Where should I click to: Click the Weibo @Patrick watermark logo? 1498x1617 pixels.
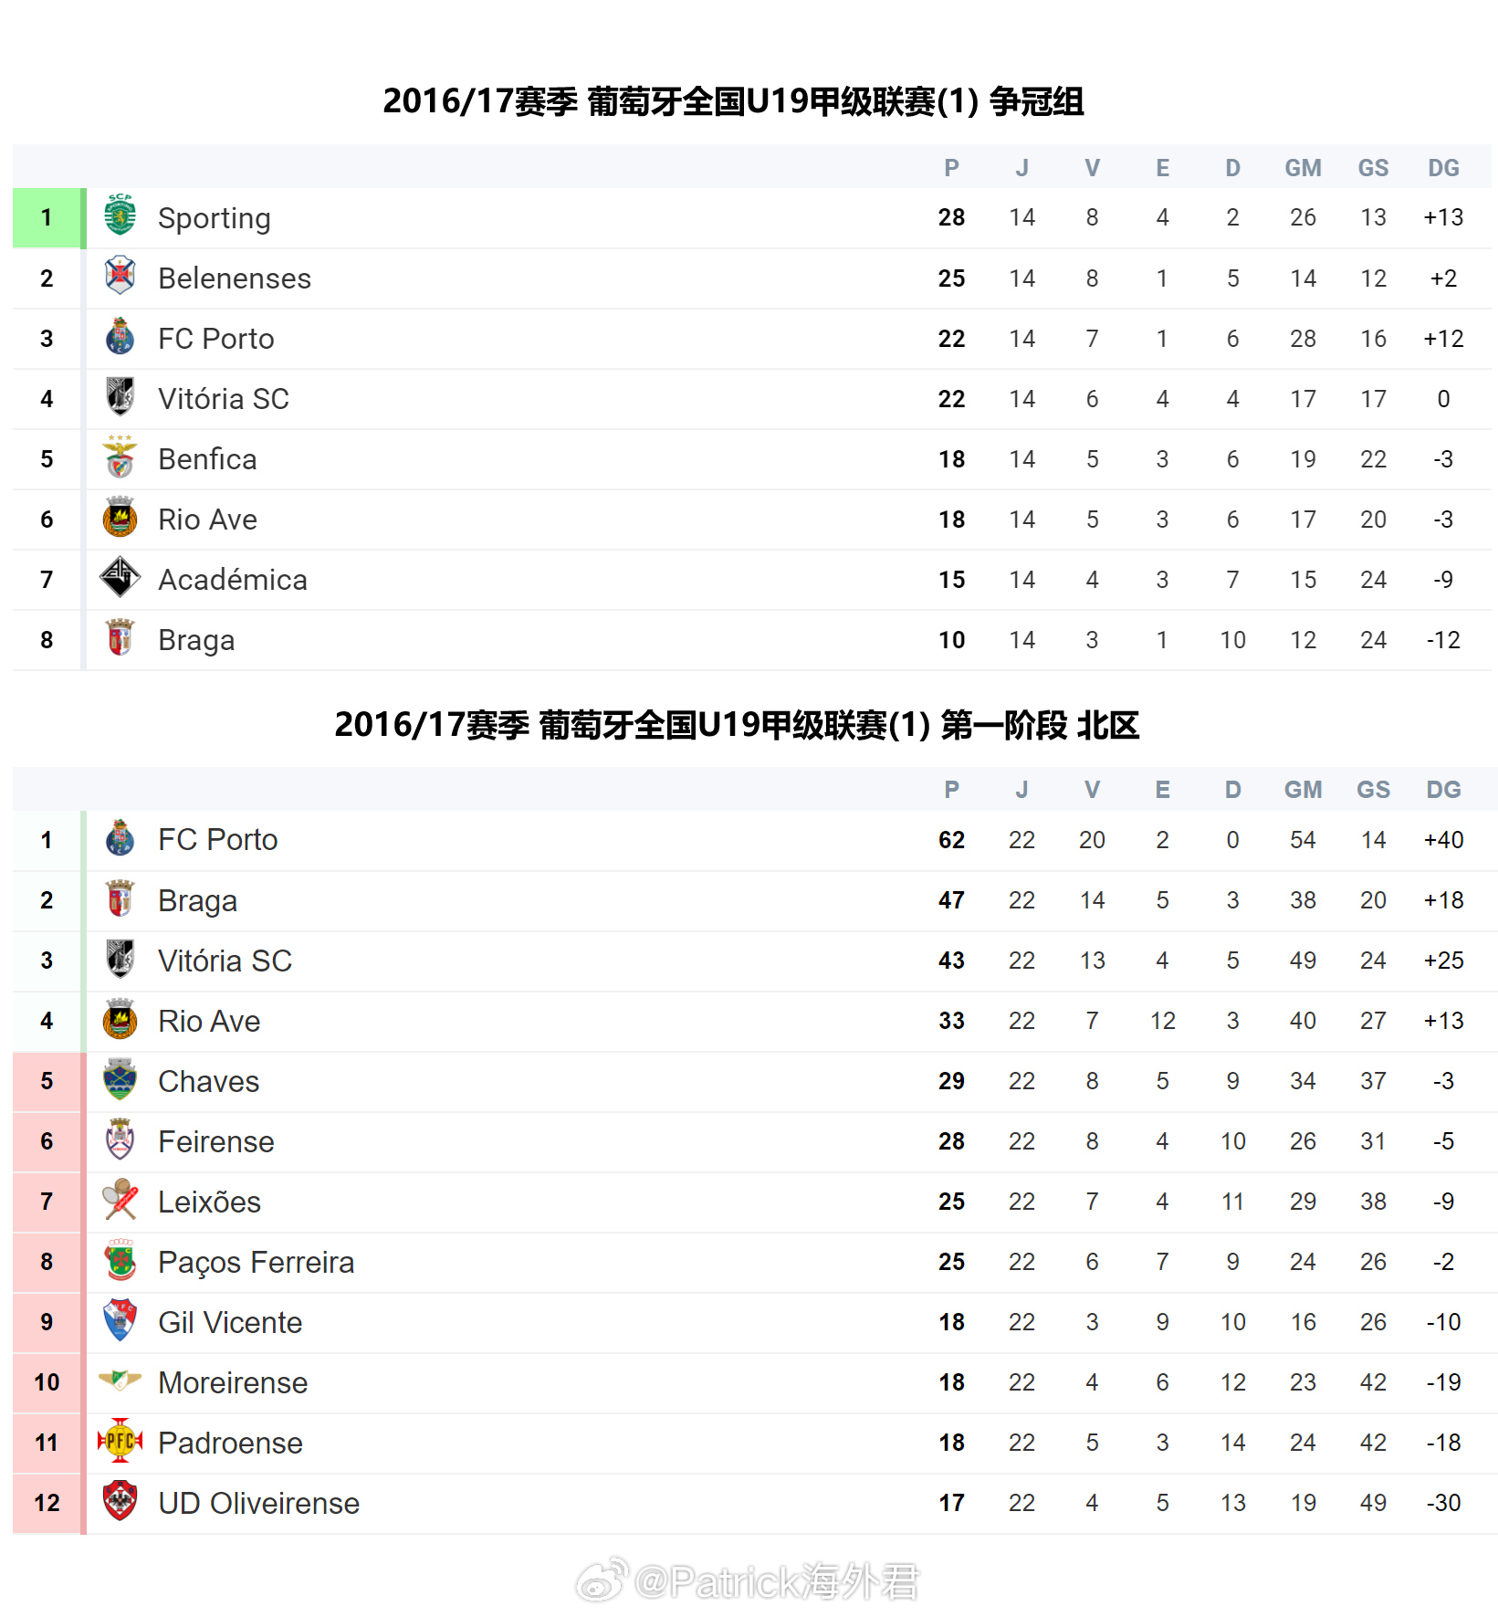coord(601,1581)
